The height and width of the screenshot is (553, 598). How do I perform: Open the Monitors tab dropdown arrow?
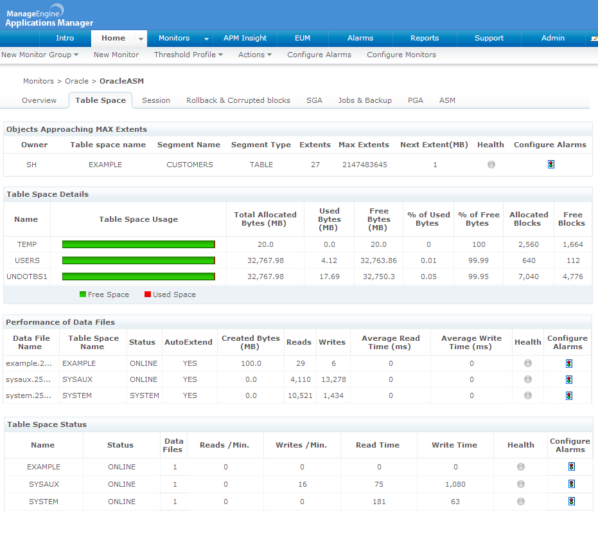coord(206,39)
